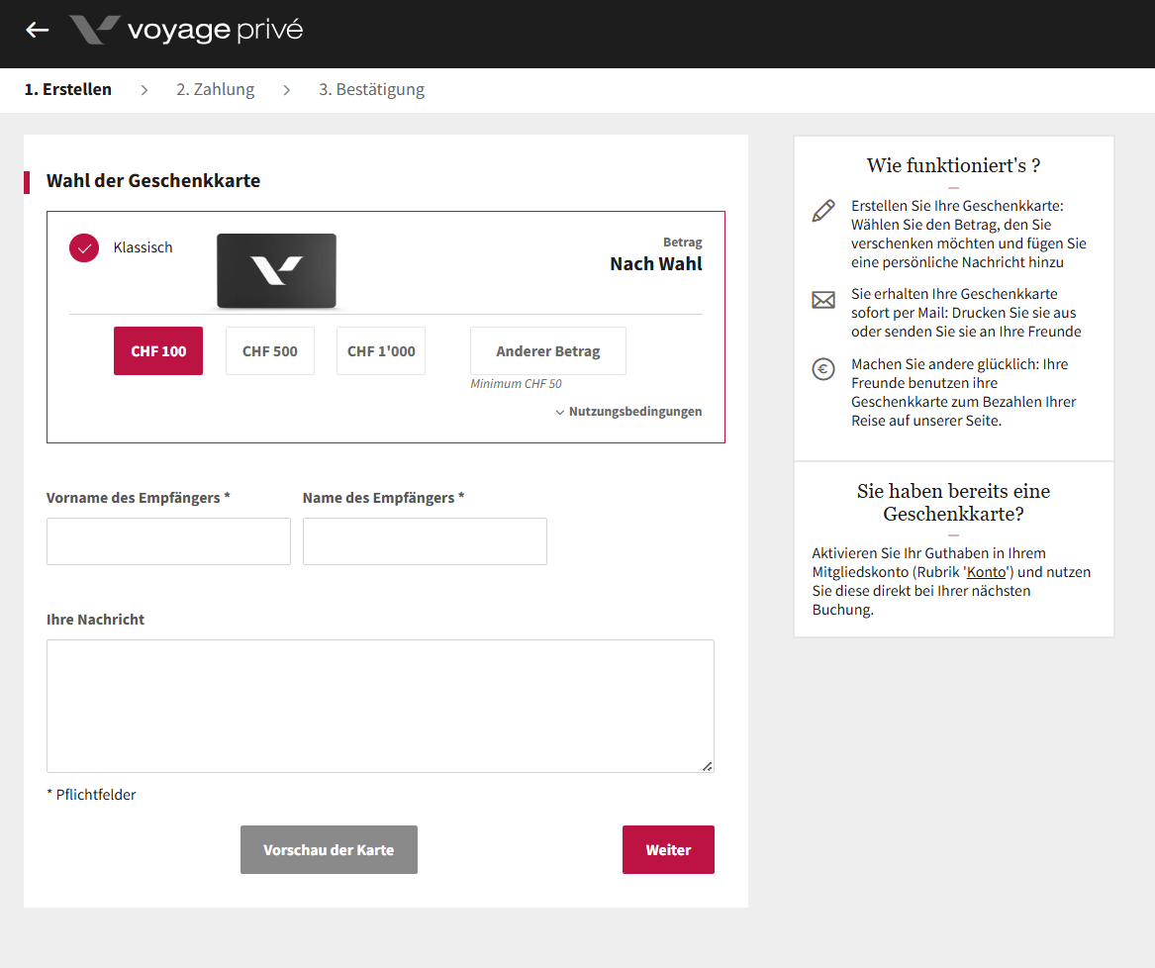Click the Name des Empfängers field
The width and height of the screenshot is (1155, 968).
tap(425, 541)
